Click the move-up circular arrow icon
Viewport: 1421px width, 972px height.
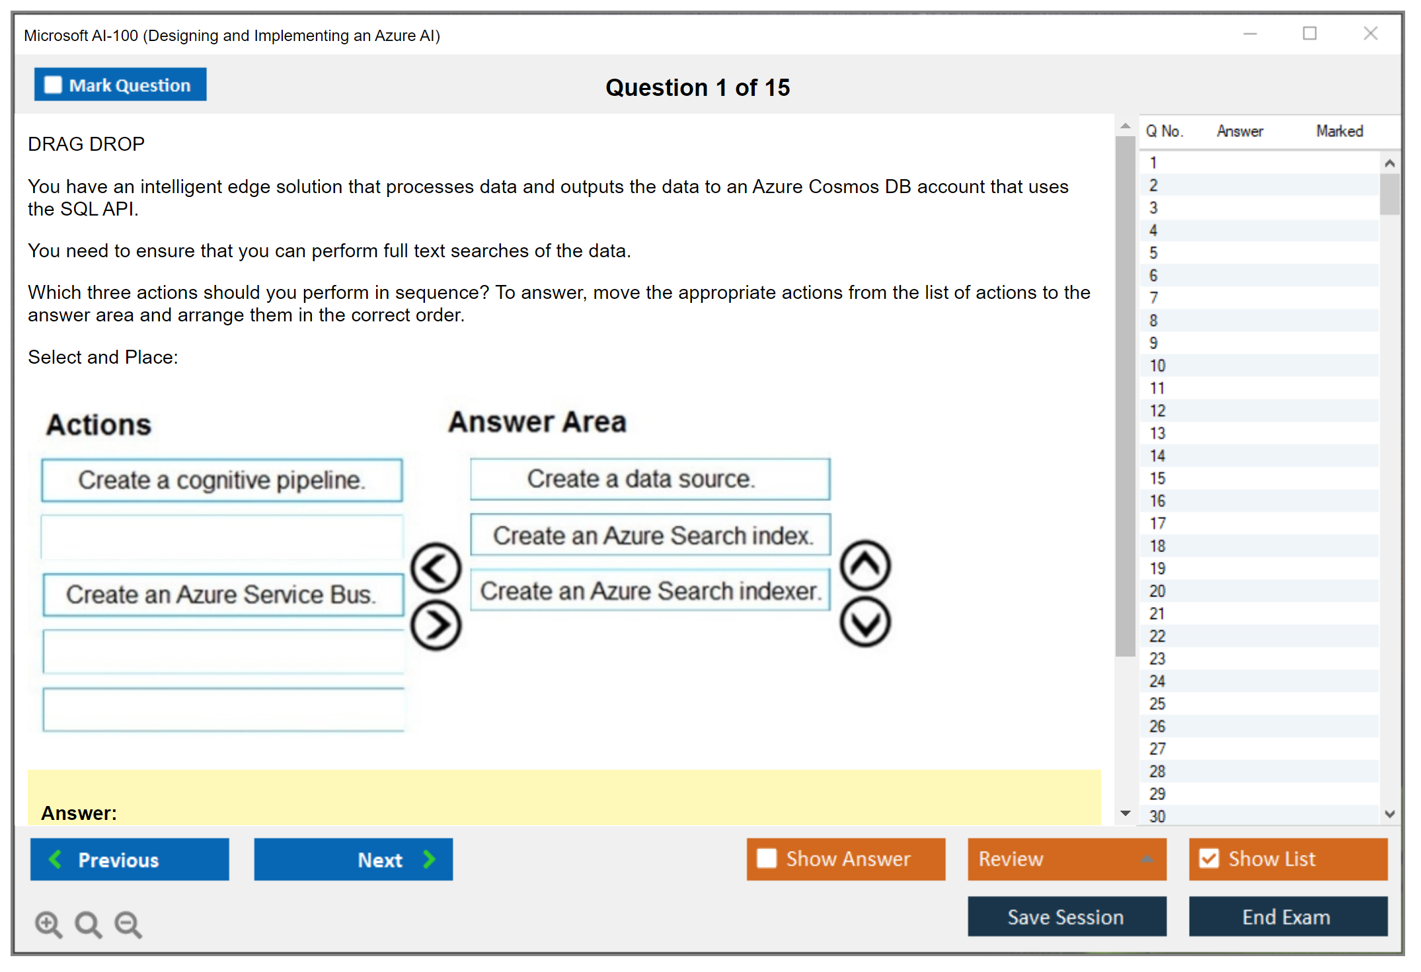865,565
